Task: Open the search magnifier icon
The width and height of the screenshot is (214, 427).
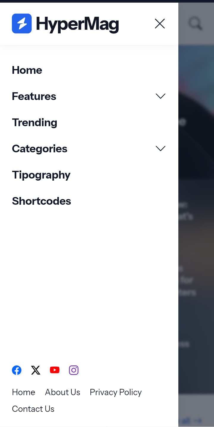Action: point(196,24)
